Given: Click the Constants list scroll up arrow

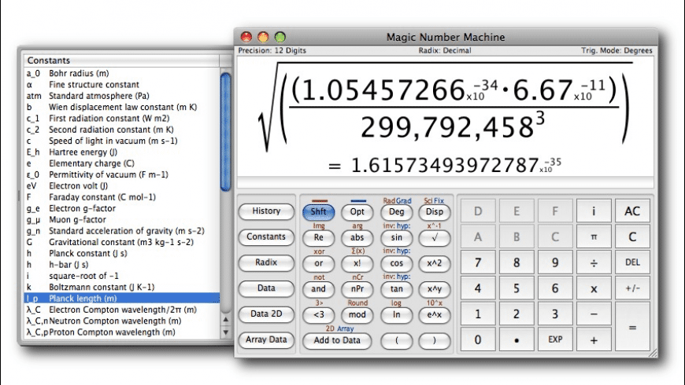Looking at the screenshot, I should [x=225, y=320].
